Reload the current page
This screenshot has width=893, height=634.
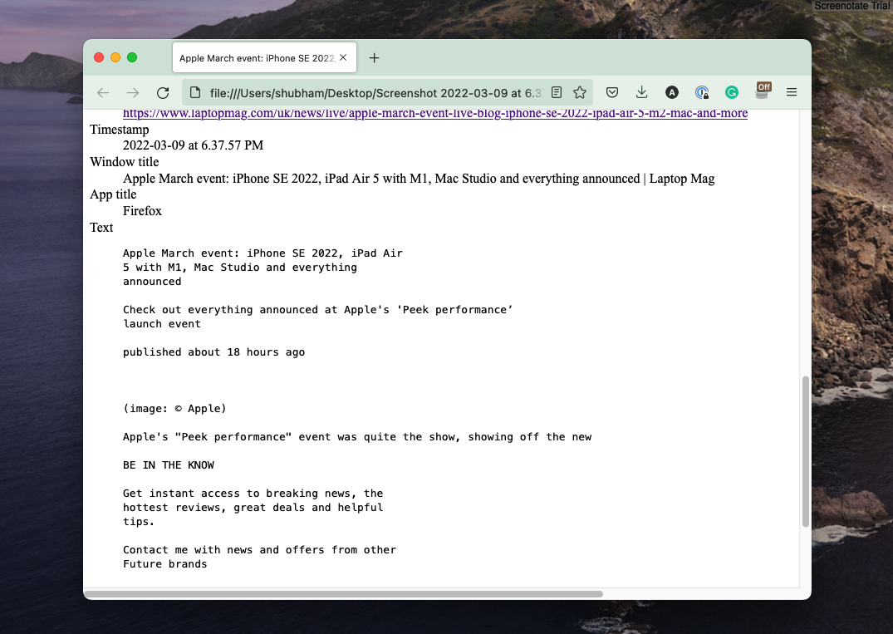[162, 92]
